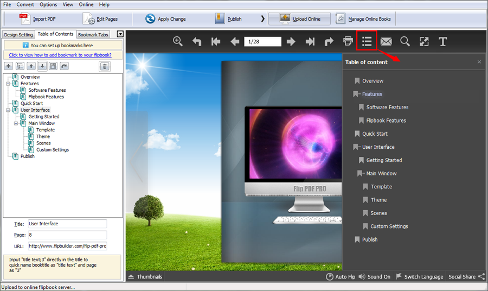Toggle Sound On
Image resolution: width=488 pixels, height=291 pixels.
pyautogui.click(x=374, y=277)
